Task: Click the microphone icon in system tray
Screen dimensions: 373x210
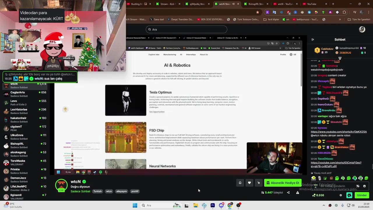Action: [342, 205]
